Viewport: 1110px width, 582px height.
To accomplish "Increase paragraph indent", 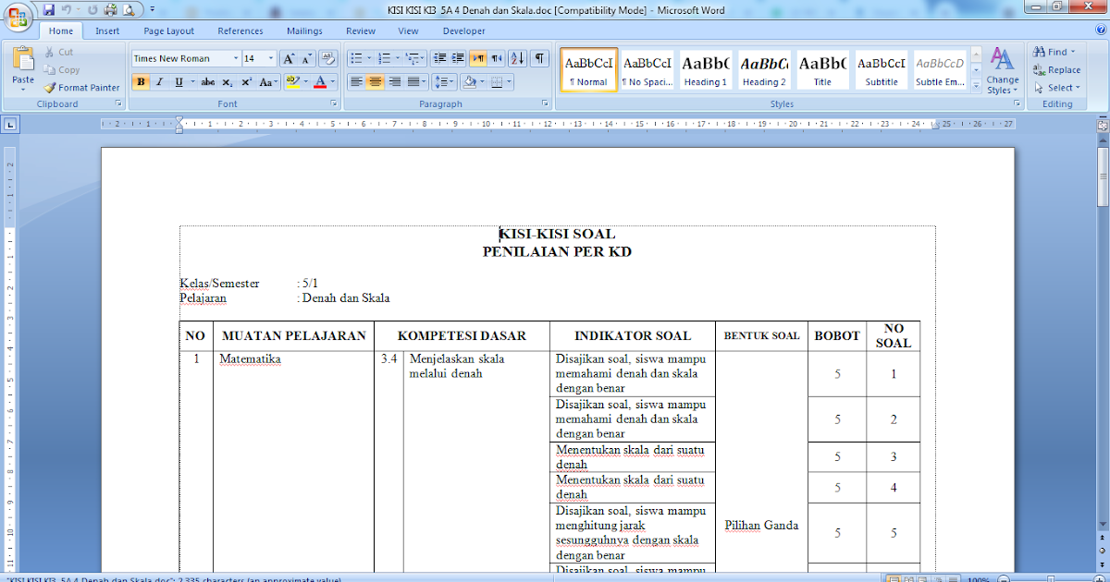I will pyautogui.click(x=458, y=58).
